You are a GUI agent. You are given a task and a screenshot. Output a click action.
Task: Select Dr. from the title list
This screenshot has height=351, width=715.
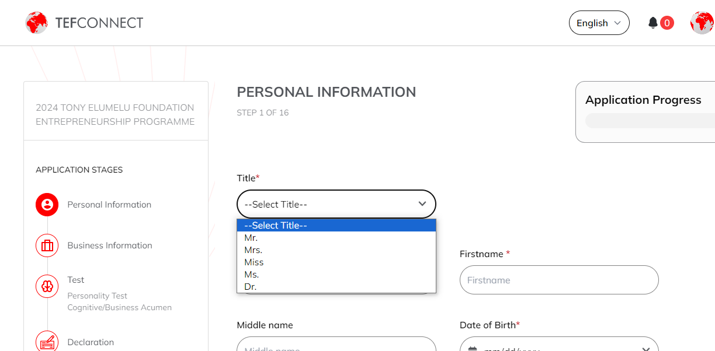click(336, 286)
